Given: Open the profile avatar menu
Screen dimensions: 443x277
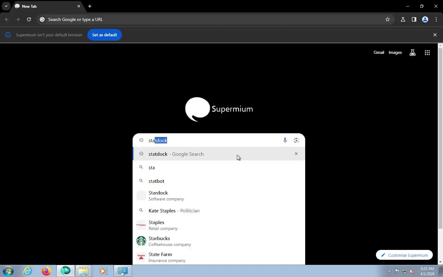Looking at the screenshot, I should click(425, 19).
